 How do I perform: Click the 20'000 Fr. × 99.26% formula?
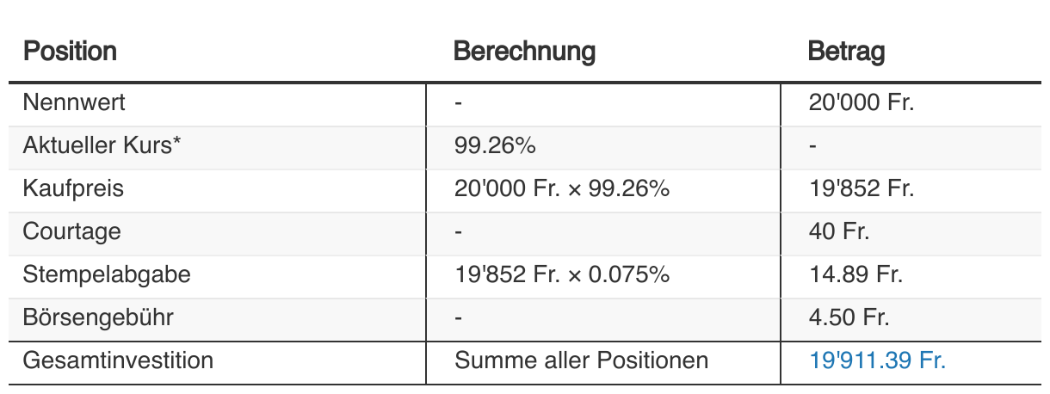(561, 188)
